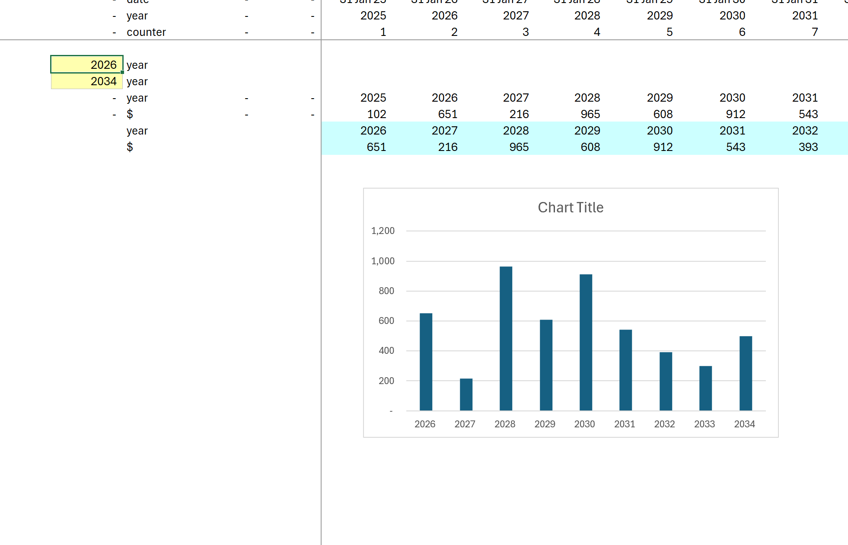
Task: Select cell with value 102
Action: (x=376, y=114)
